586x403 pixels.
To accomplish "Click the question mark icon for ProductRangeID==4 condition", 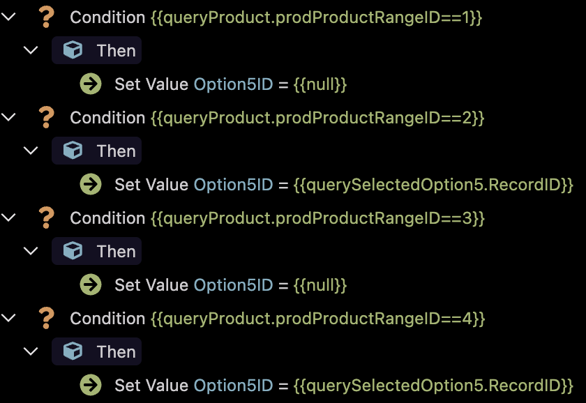I will 46,319.
